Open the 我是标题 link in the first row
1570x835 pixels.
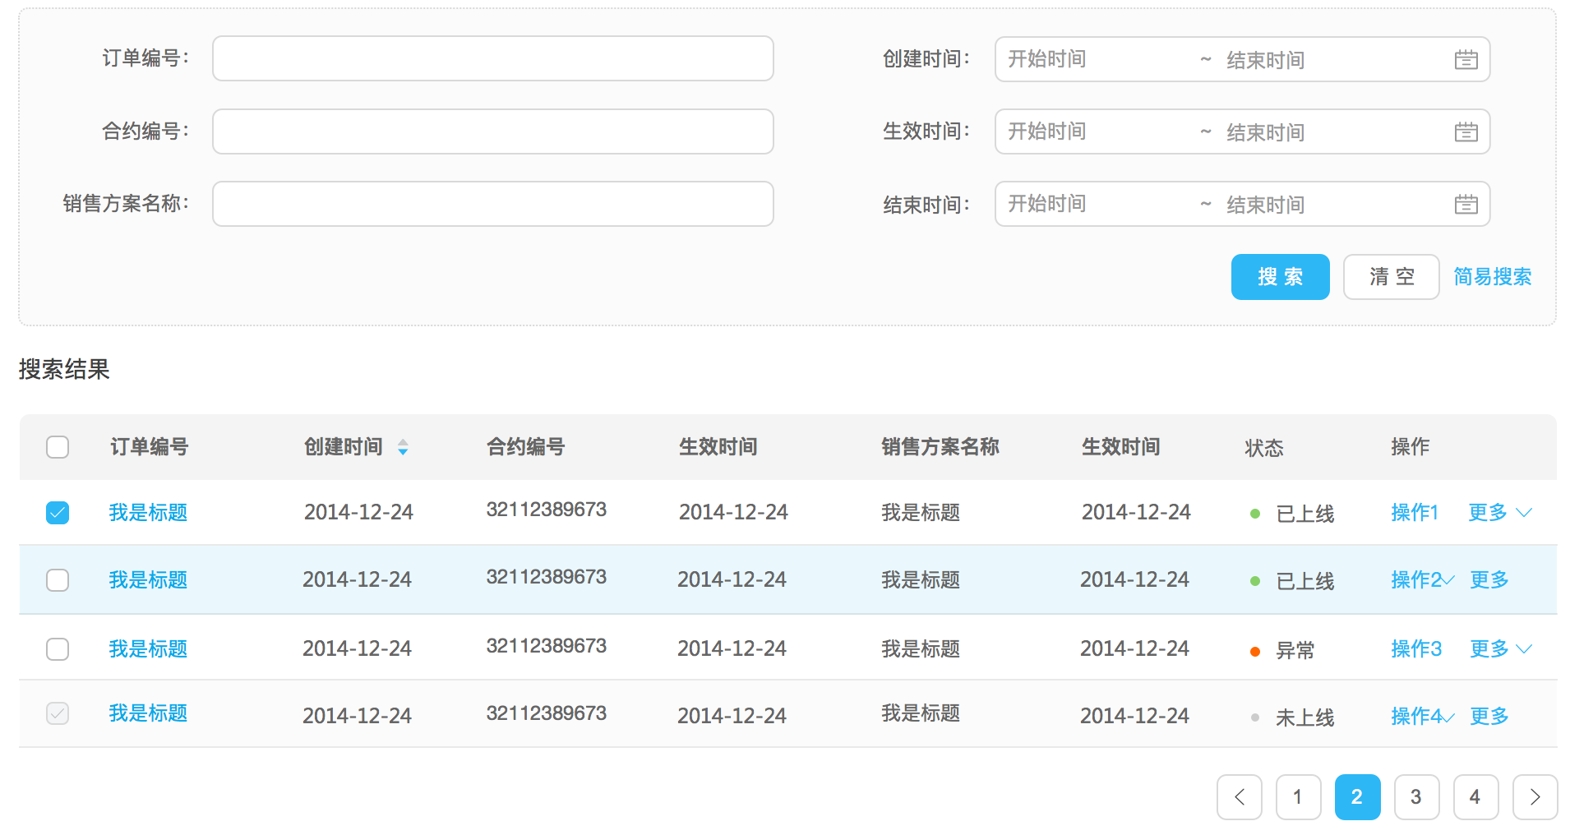(148, 512)
